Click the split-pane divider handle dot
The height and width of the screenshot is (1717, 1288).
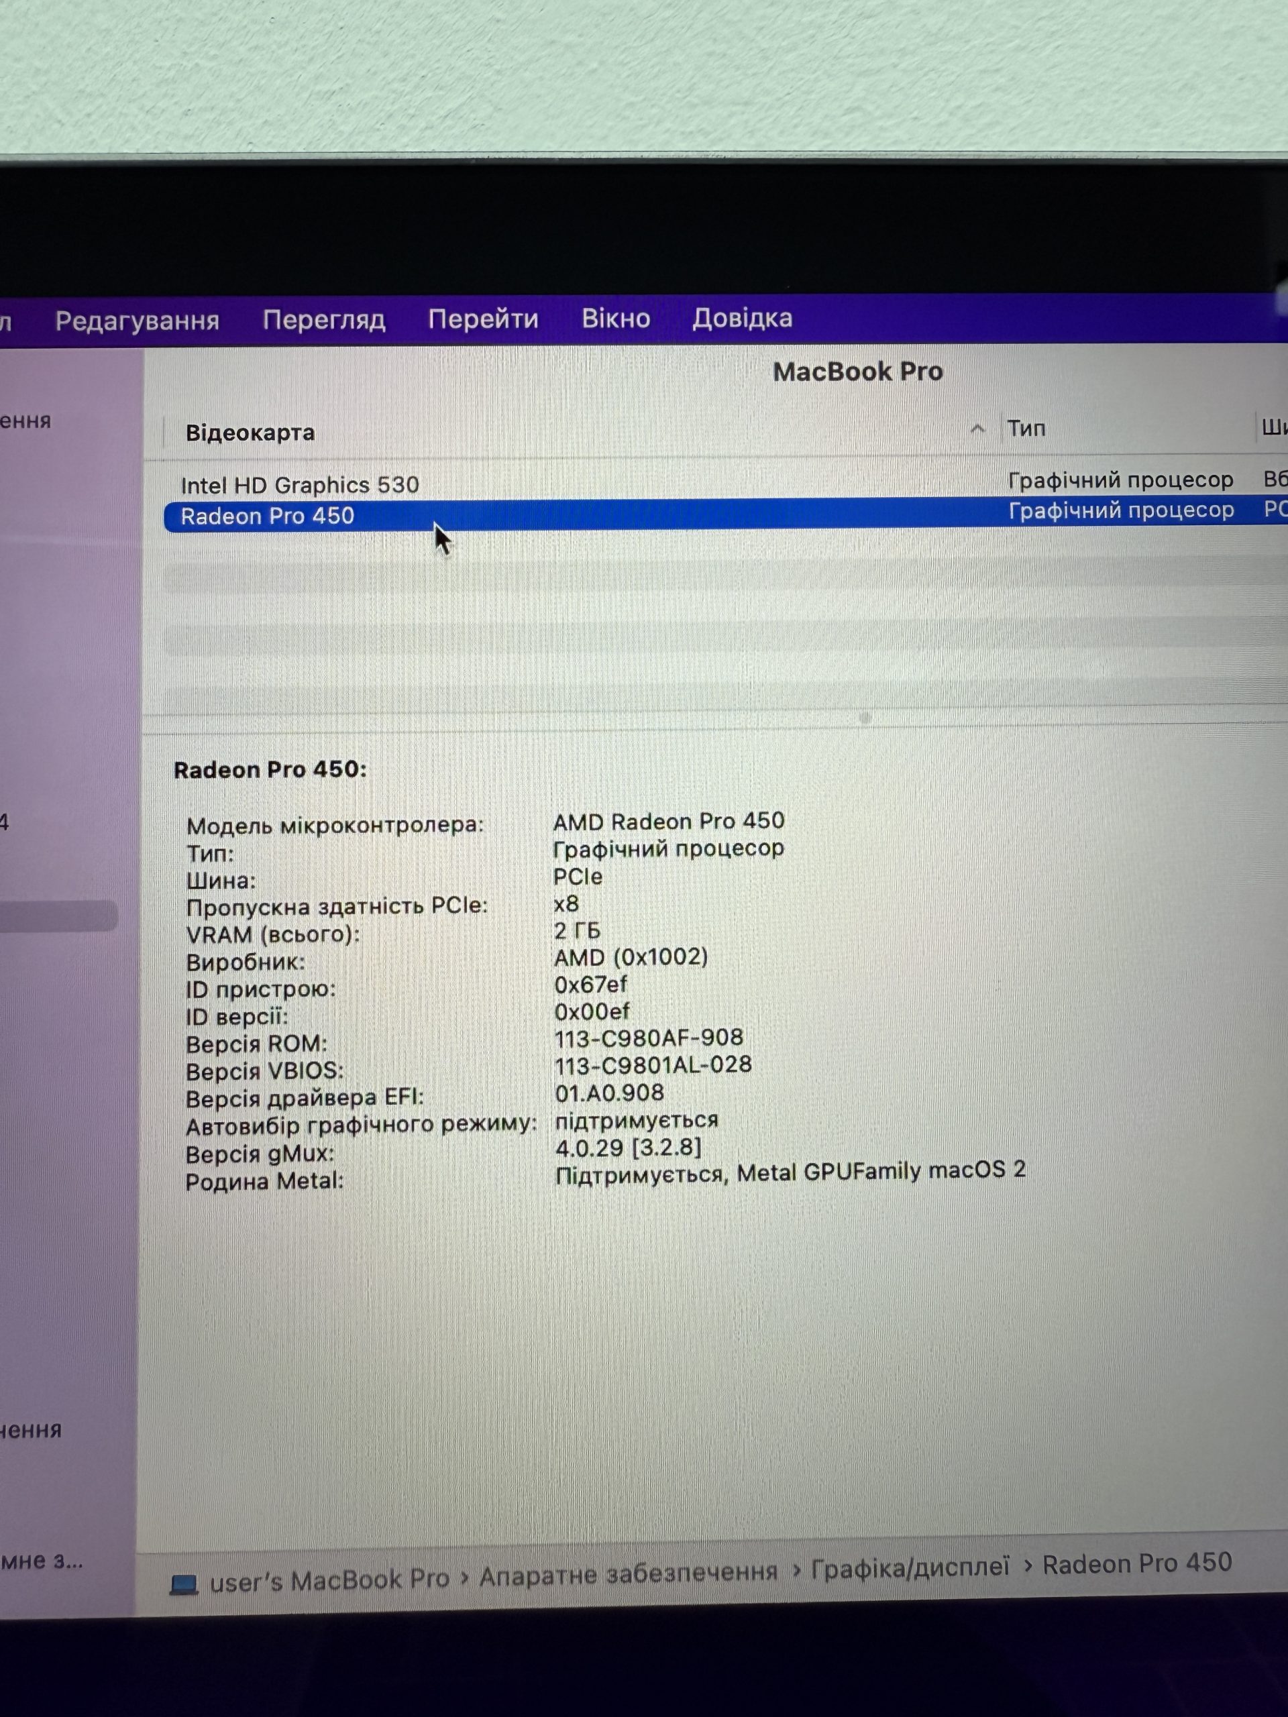point(865,717)
